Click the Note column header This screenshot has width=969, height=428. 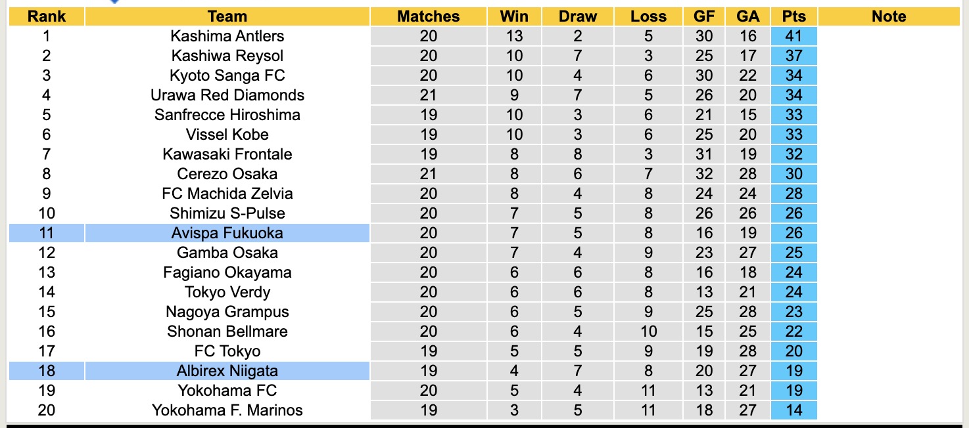pos(889,16)
